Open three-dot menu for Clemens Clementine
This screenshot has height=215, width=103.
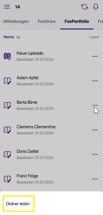tap(95, 130)
